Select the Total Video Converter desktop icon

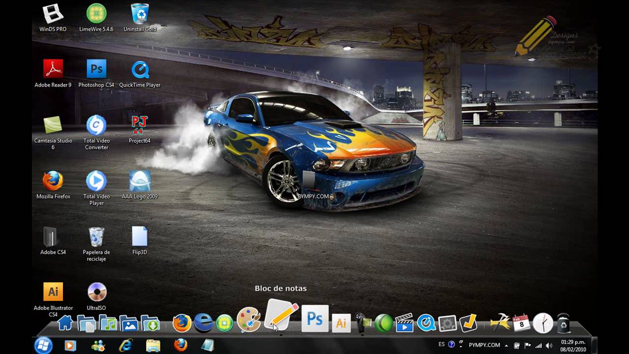[x=96, y=132]
